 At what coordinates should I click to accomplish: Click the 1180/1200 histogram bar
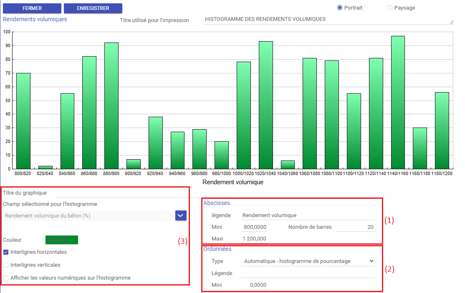[442, 131]
